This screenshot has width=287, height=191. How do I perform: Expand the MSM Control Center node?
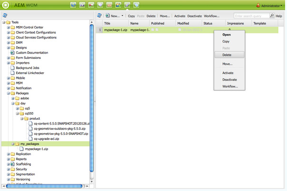click(8, 28)
